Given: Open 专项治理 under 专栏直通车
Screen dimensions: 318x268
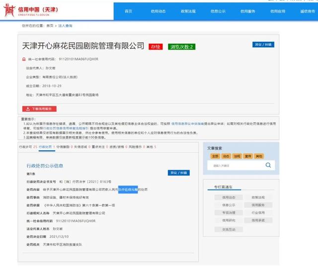Looking at the screenshot, I should [x=229, y=213].
